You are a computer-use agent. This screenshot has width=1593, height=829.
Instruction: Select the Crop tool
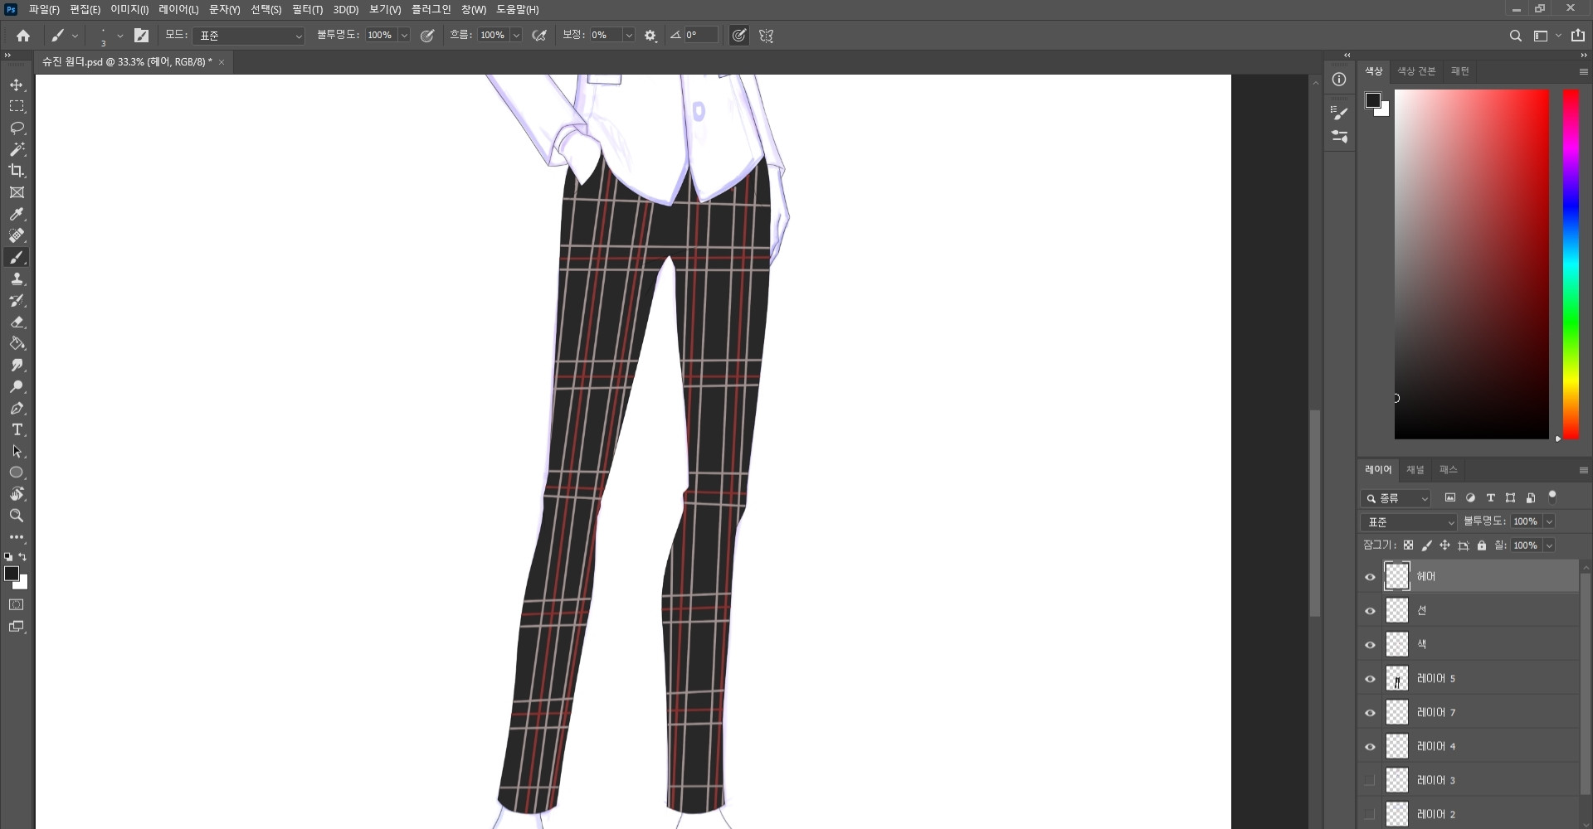[x=17, y=171]
